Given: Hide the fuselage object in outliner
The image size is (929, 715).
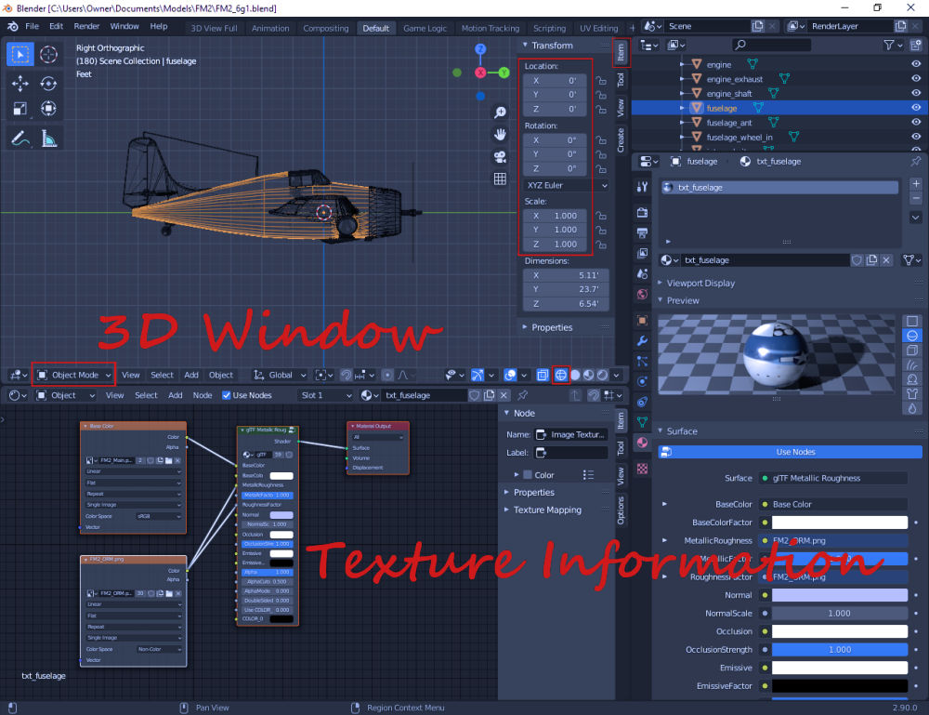Looking at the screenshot, I should coord(916,108).
